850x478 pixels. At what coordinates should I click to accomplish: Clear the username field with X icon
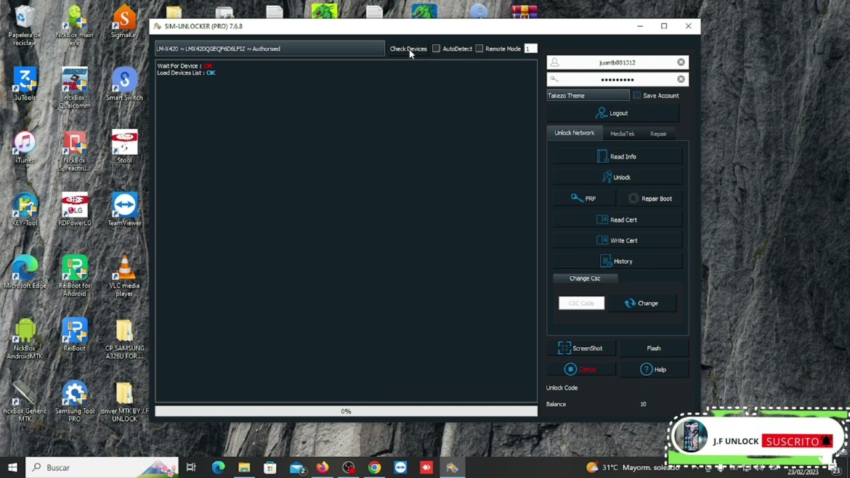(681, 62)
